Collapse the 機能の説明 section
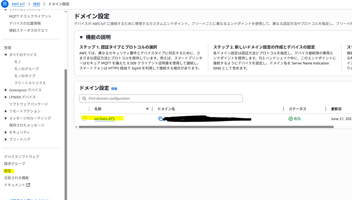 (81, 37)
